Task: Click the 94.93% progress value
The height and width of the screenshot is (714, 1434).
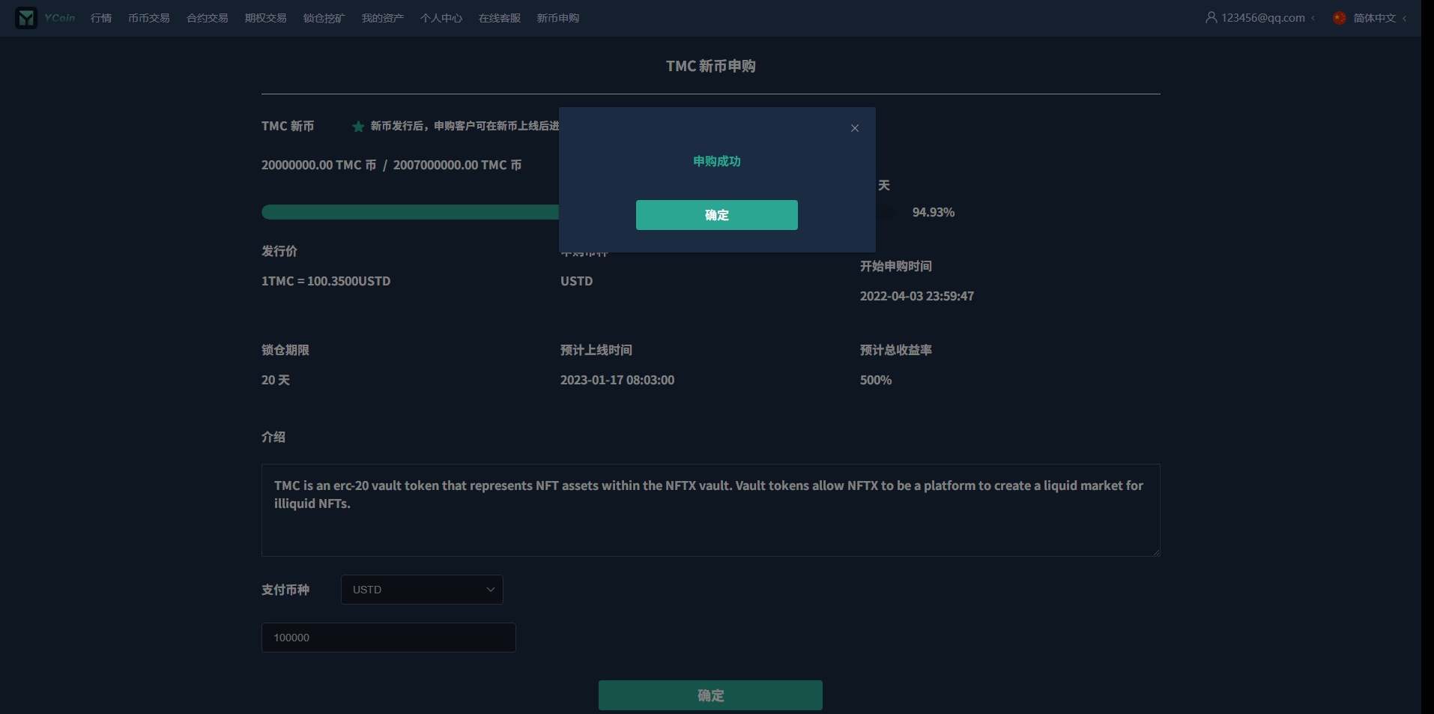Action: (x=934, y=213)
